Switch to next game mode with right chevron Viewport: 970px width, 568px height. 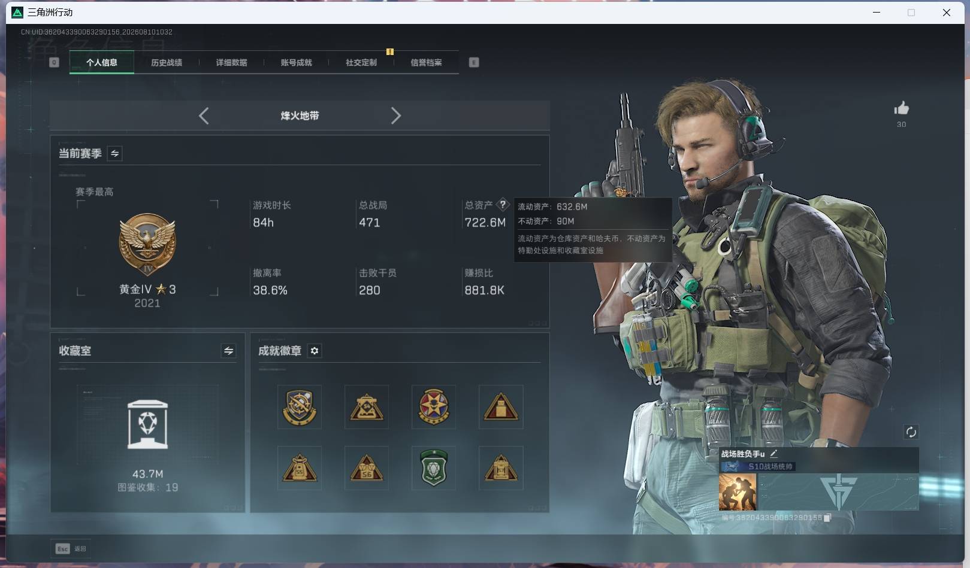[396, 116]
